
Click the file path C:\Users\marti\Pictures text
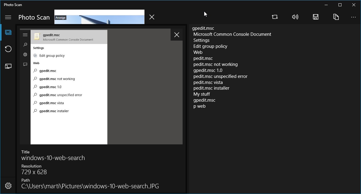tap(90, 186)
